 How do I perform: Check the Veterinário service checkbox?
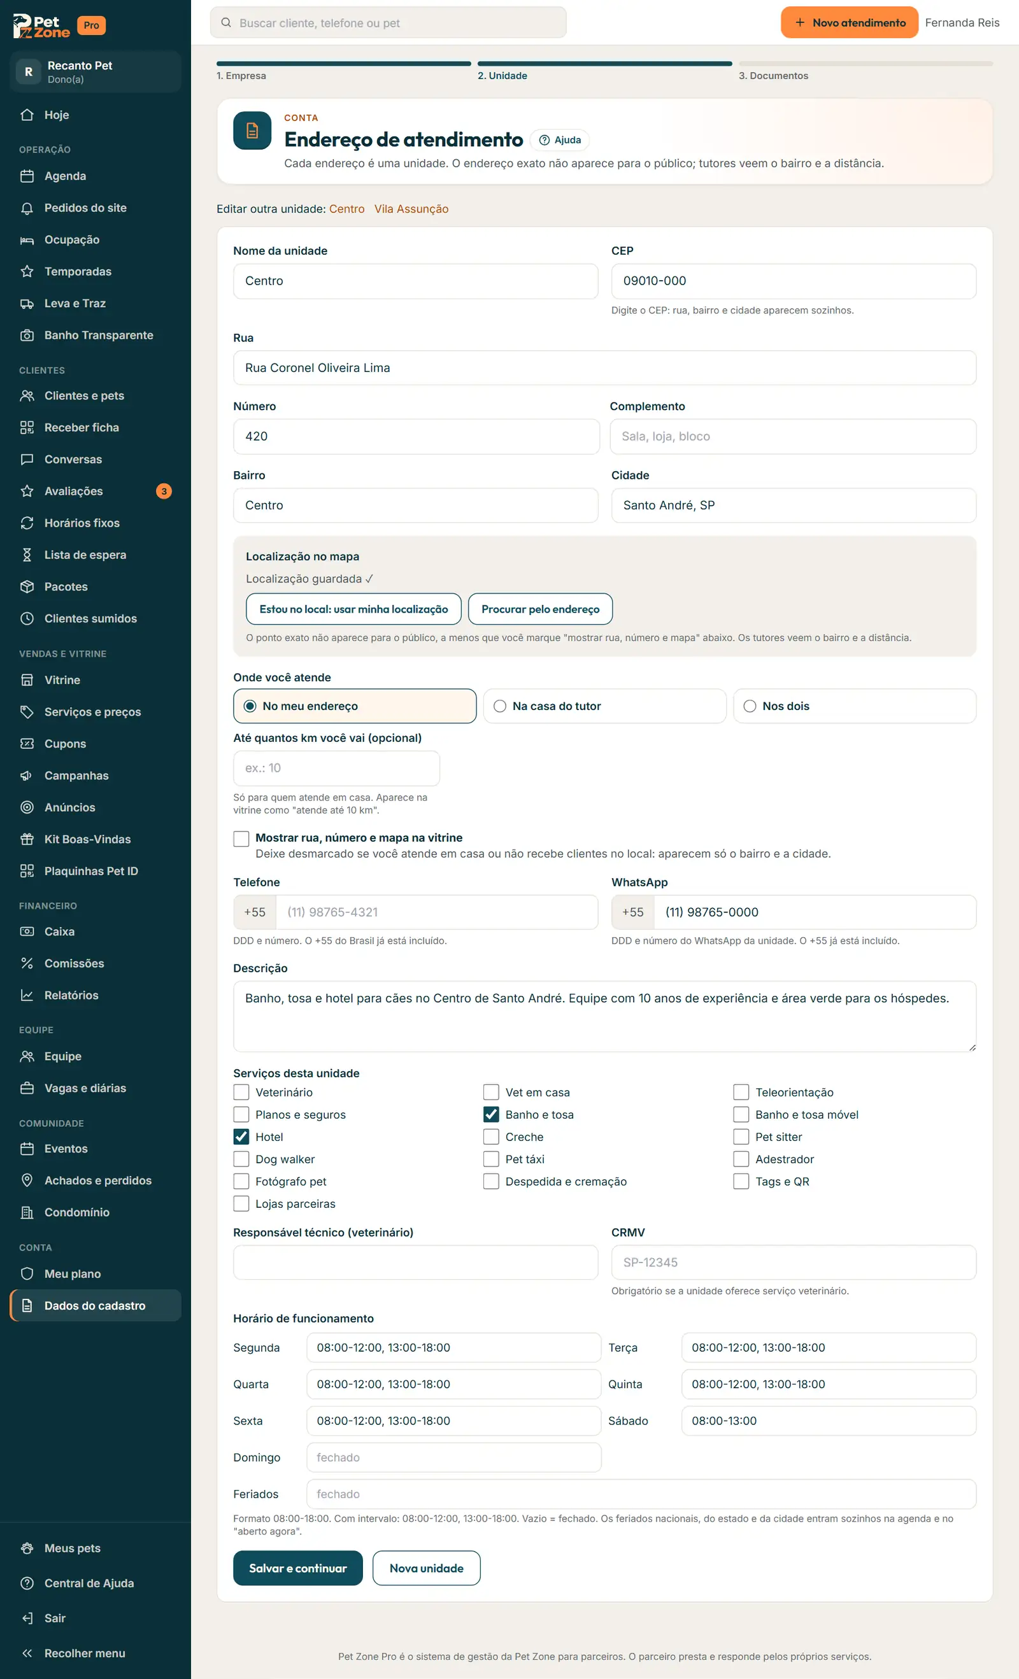tap(241, 1093)
